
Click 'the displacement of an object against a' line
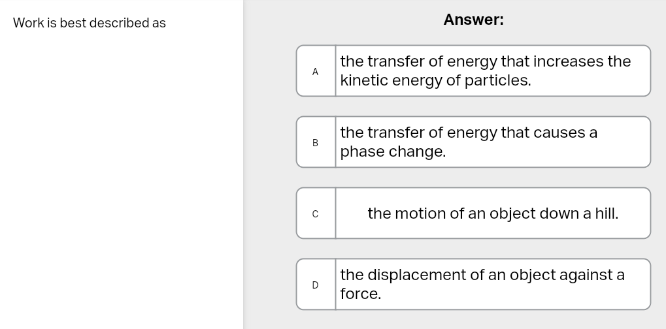click(482, 275)
